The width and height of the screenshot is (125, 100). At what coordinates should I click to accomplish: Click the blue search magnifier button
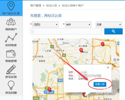[113, 31]
